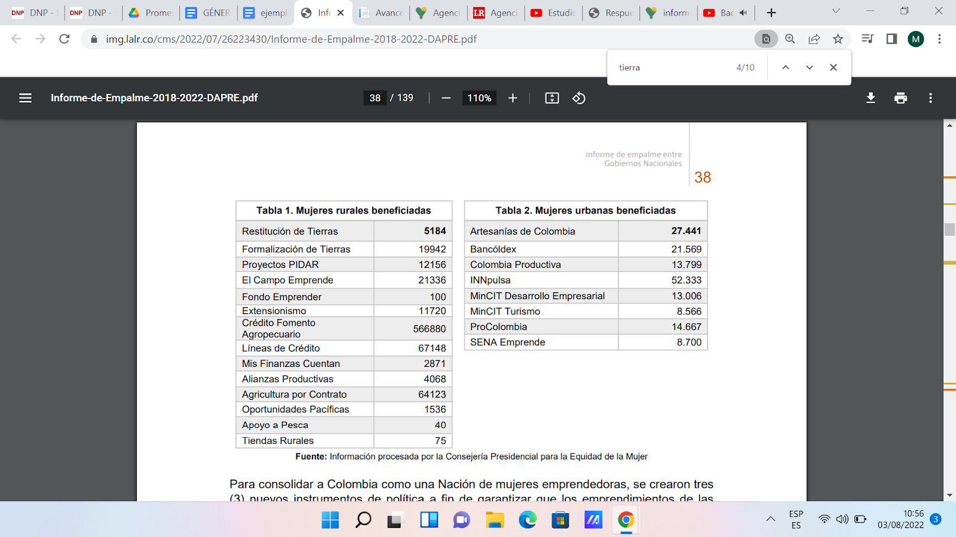Image resolution: width=956 pixels, height=537 pixels.
Task: Open a new browser tab
Action: click(x=771, y=13)
